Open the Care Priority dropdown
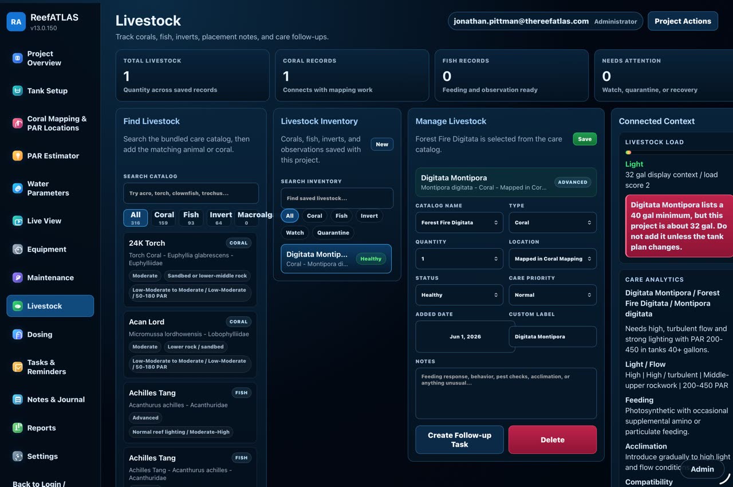This screenshot has height=487, width=733. pyautogui.click(x=553, y=295)
